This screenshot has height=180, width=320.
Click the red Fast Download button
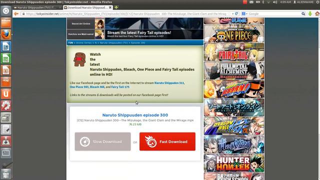click(x=167, y=141)
